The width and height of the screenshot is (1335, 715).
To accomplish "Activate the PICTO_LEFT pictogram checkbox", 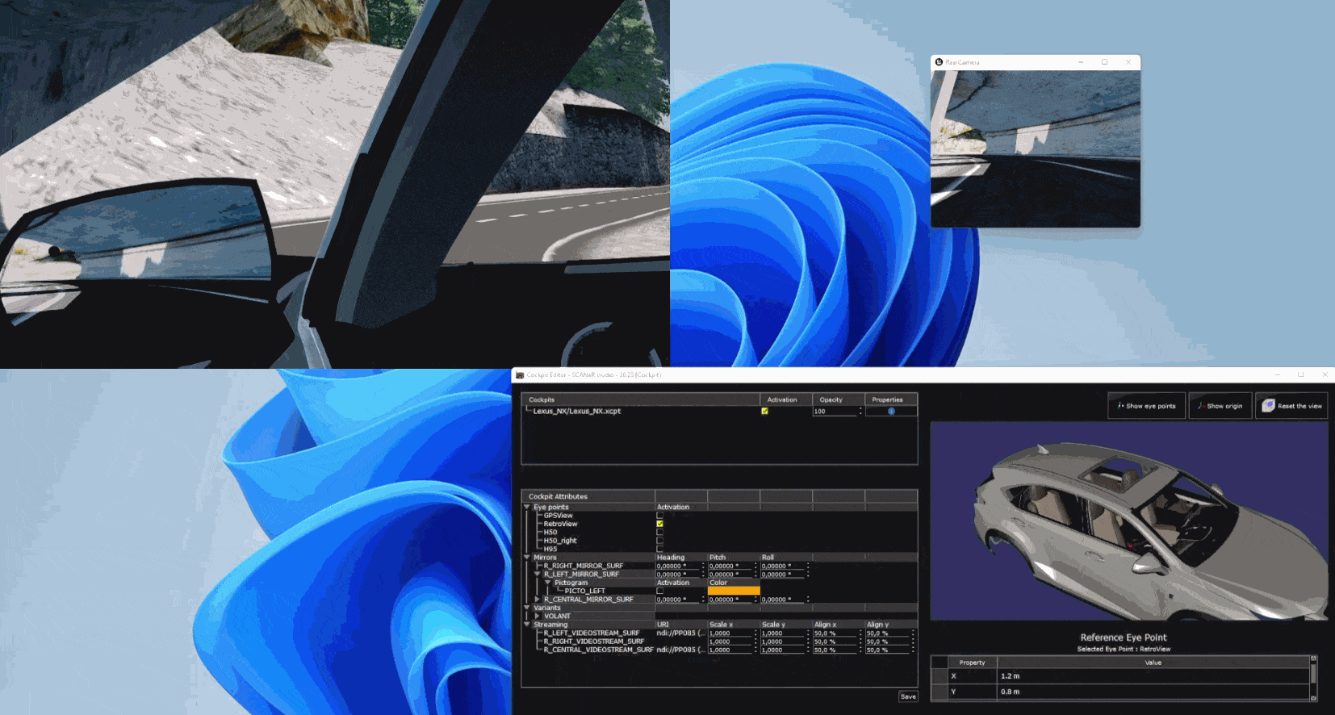I will pos(659,591).
